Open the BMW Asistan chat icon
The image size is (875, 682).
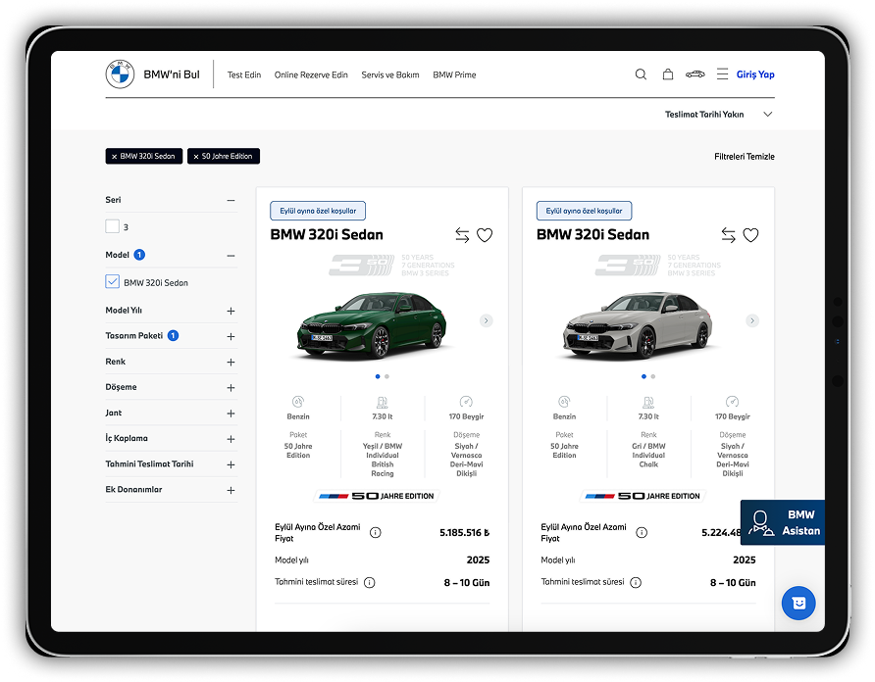tap(760, 523)
